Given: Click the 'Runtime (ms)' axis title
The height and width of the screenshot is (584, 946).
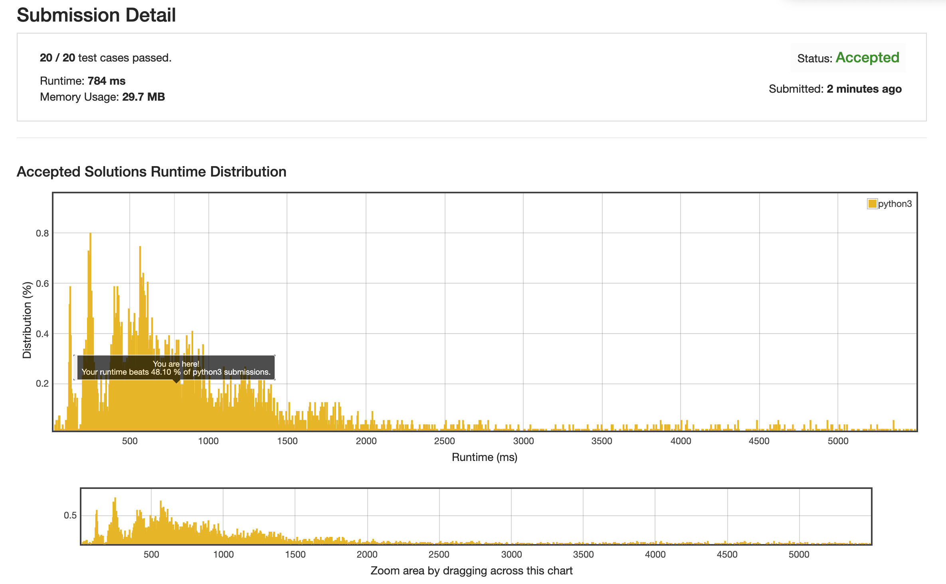Looking at the screenshot, I should pos(484,457).
